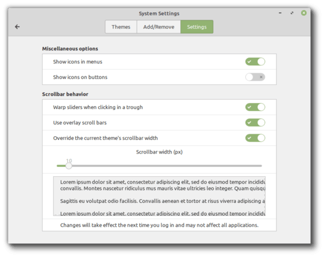Click the Show icons on buttons row label
The width and height of the screenshot is (324, 257).
[x=80, y=77]
